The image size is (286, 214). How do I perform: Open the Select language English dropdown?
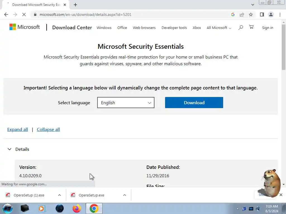tap(126, 103)
